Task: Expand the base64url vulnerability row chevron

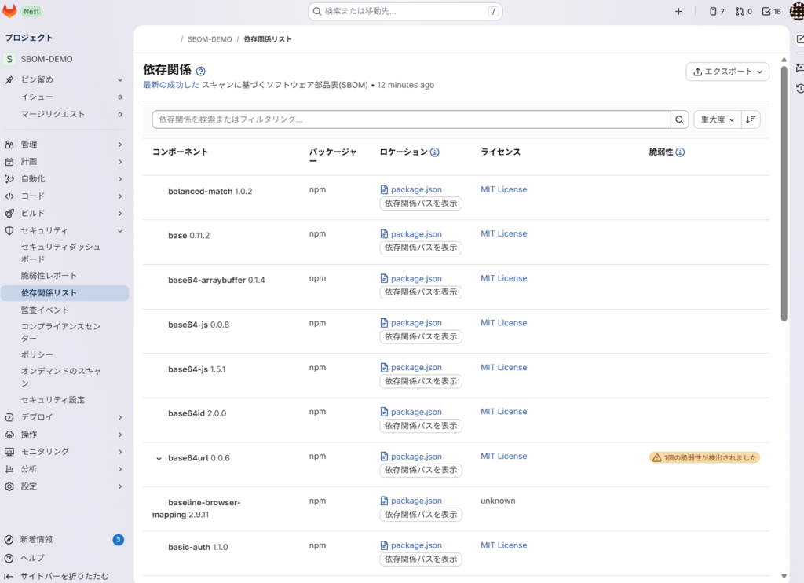Action: pos(159,459)
